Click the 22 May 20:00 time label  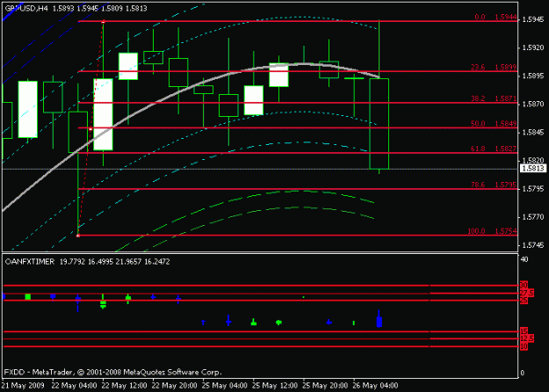click(175, 386)
